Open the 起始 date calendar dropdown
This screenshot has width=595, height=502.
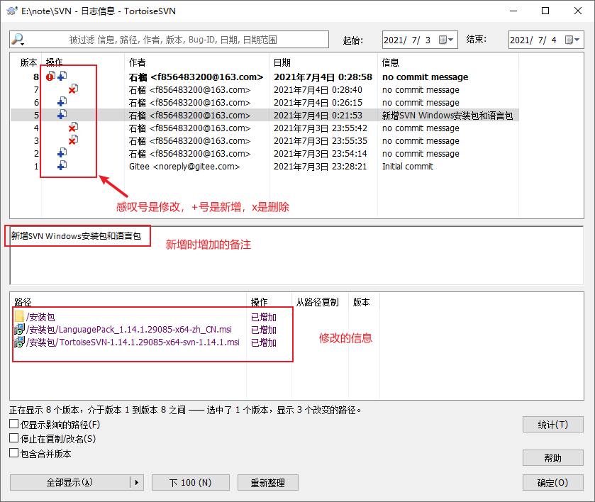pyautogui.click(x=446, y=40)
